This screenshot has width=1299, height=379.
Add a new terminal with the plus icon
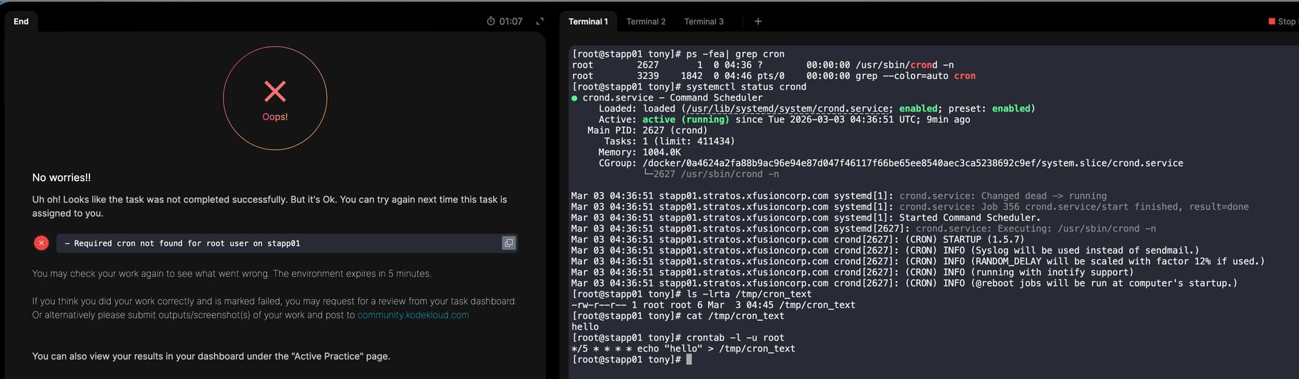pos(758,22)
